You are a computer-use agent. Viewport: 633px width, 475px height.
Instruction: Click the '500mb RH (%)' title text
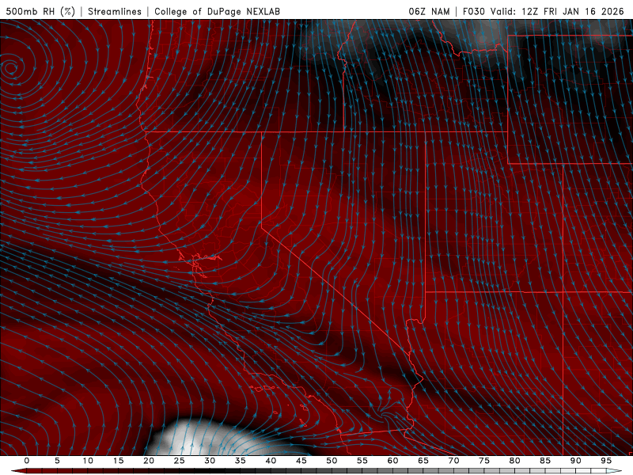[41, 11]
